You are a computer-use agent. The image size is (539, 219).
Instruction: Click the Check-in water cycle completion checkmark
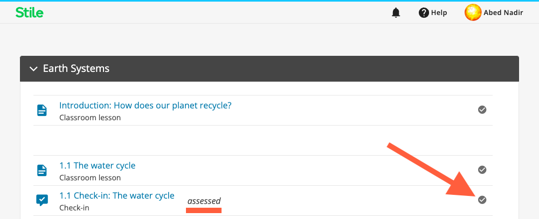482,200
